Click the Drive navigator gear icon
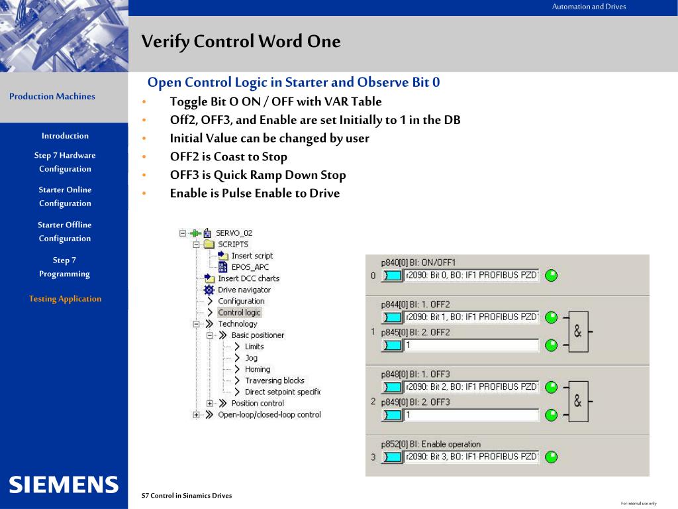The image size is (678, 509). 209,290
